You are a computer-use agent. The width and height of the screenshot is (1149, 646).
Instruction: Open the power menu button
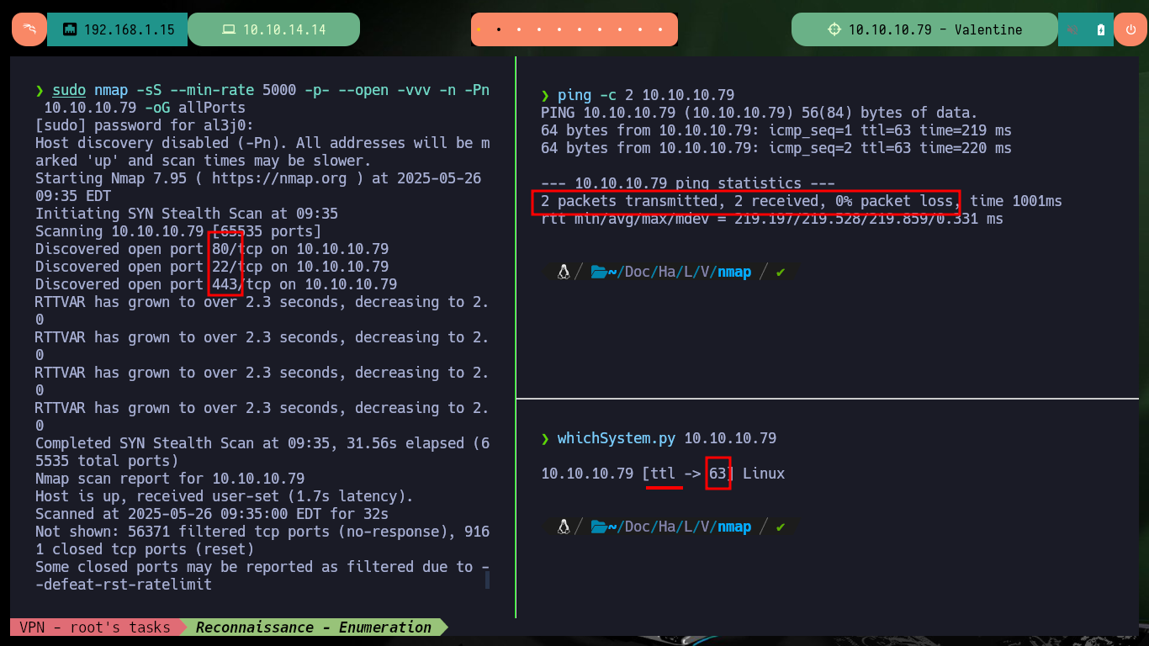pyautogui.click(x=1130, y=29)
